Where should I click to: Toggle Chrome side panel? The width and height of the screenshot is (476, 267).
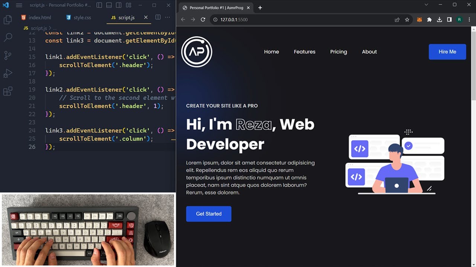pos(449,20)
